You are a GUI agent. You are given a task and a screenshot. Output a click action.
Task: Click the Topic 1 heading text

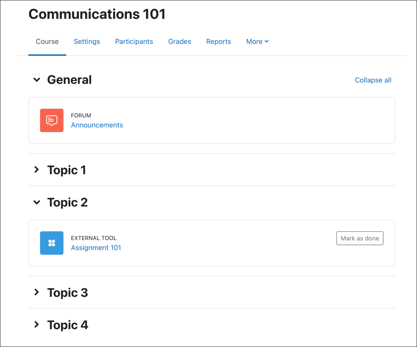pos(66,170)
